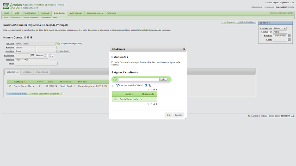Click Clases Regulares 2023-2024 cell
The width and height of the screenshot is (296, 166).
coord(92,86)
